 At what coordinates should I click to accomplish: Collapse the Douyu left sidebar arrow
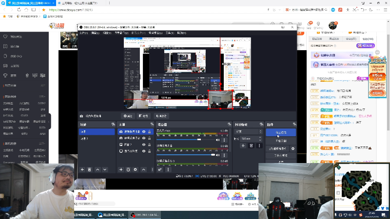click(49, 121)
